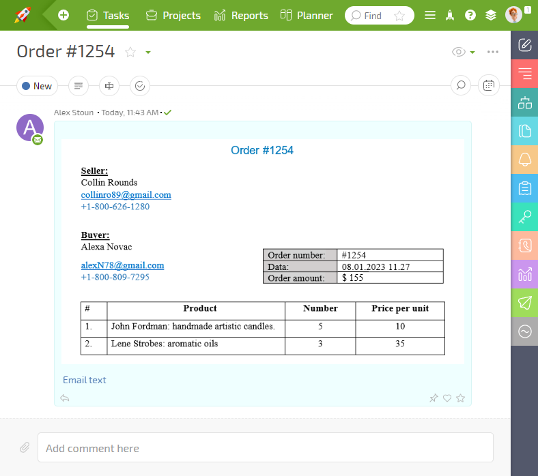Screen dimensions: 538x476
Task: Click seller phone +1-800-626-1280
Action: pos(115,207)
